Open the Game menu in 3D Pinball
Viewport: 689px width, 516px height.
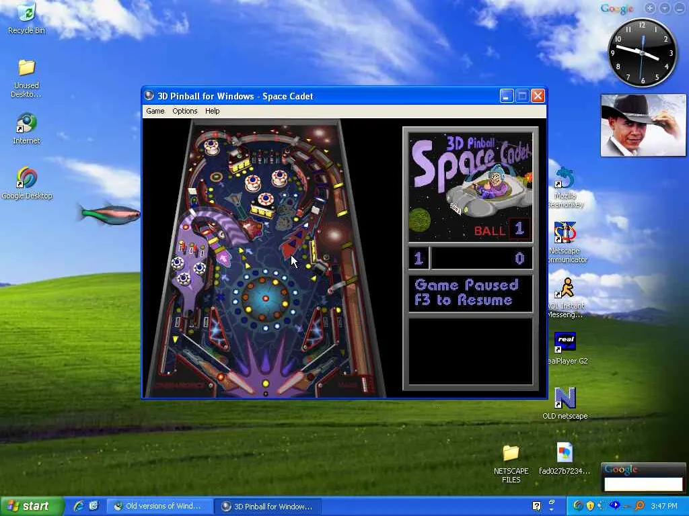point(155,111)
